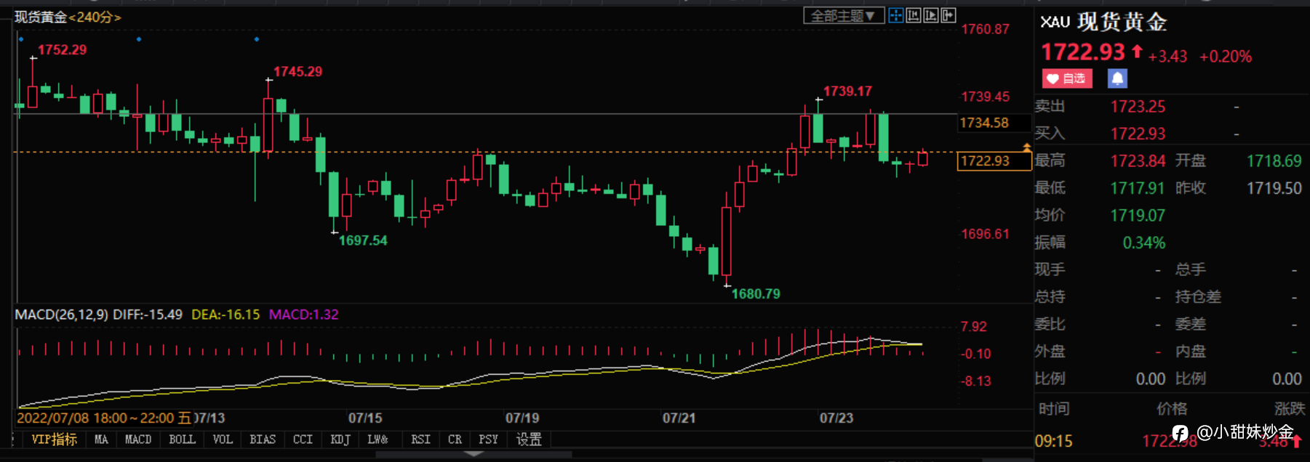
Task: Click the play-forward chart replay icon
Action: click(x=931, y=15)
